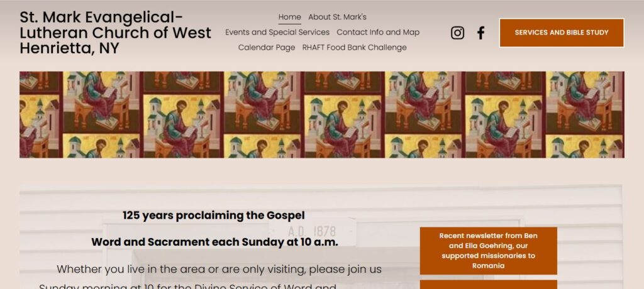Screen dimensions: 644x289
Task: Open the Ben and Ella Goehring newsletter button
Action: [x=488, y=251]
